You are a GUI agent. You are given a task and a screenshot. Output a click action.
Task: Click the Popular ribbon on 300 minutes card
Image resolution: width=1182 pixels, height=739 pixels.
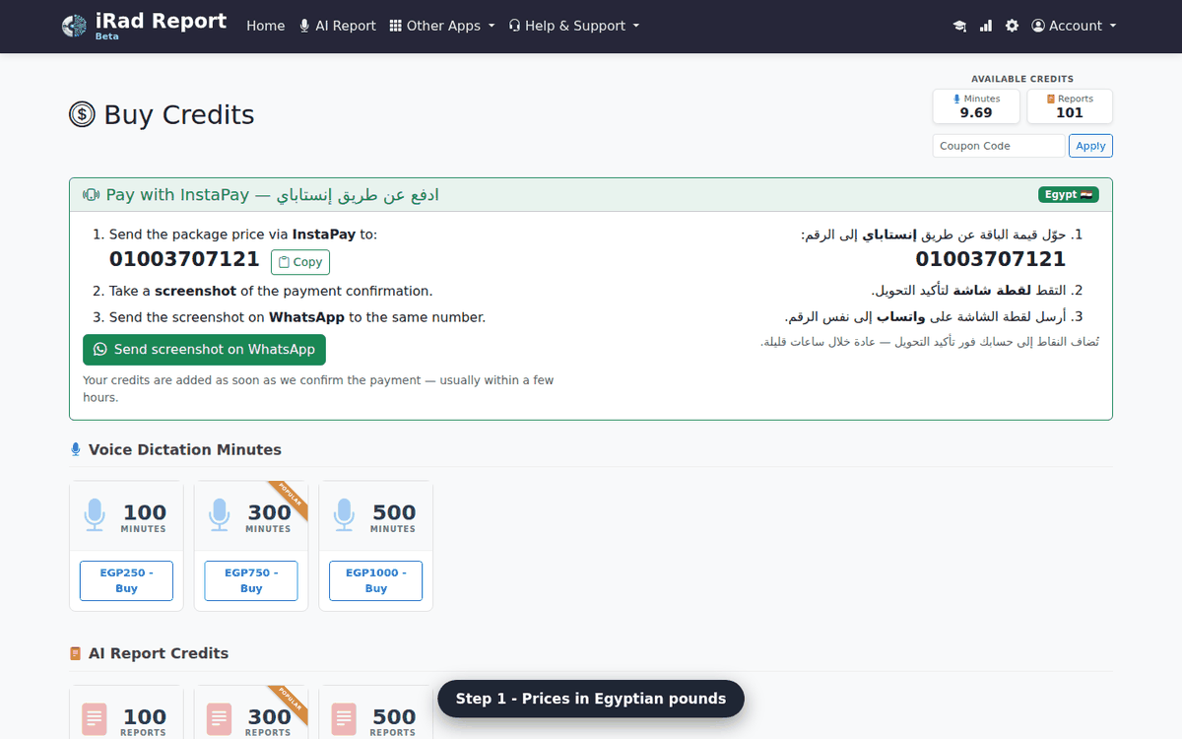coord(290,500)
